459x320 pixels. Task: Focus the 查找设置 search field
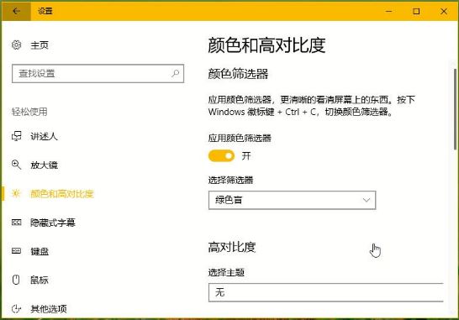coord(98,73)
